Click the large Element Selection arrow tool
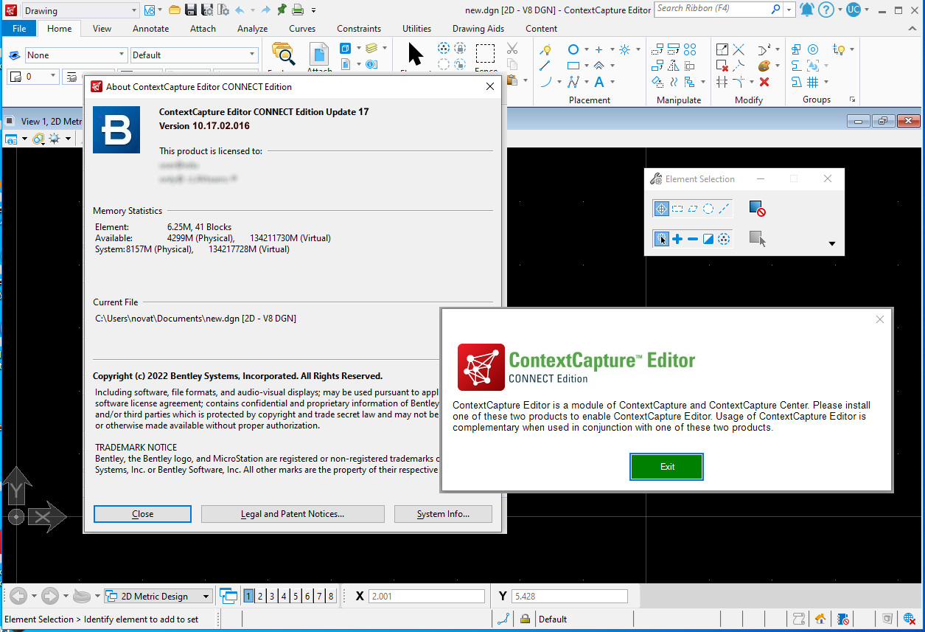 [416, 55]
